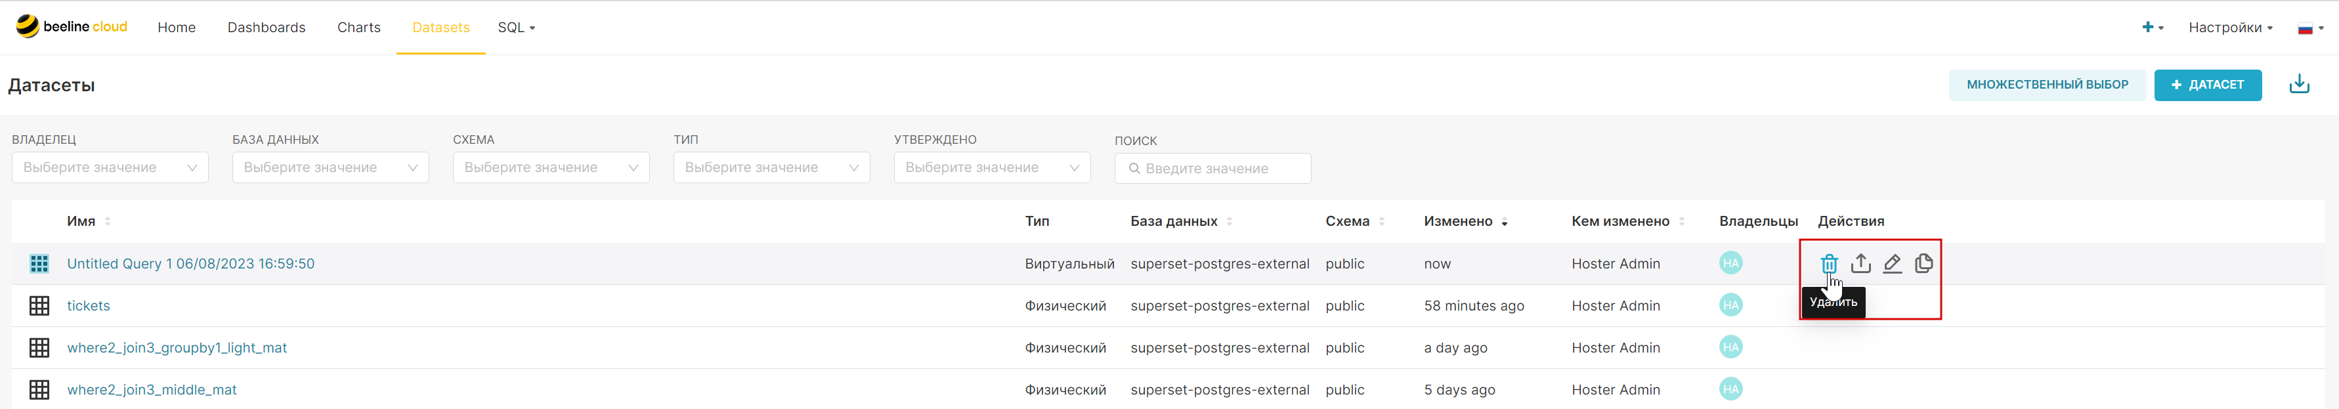Export the Untitled Query dataset via upload icon

[1860, 263]
